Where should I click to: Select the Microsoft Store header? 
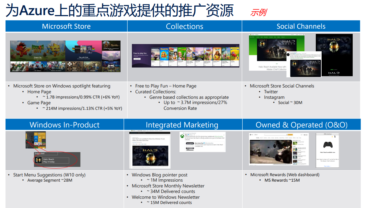(66, 26)
